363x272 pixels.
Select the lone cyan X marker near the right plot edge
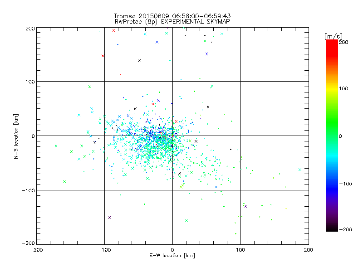(300, 170)
